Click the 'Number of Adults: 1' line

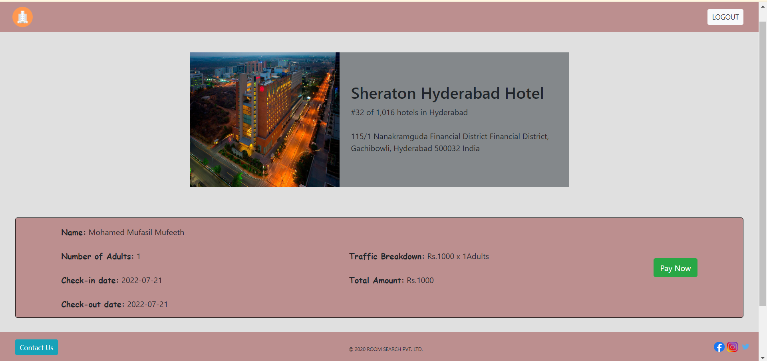(101, 256)
